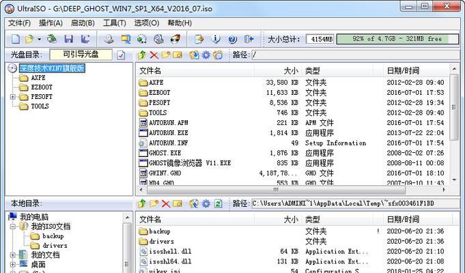The image size is (465, 273).
Task: Select GWIN7.GHO file row
Action: coord(292,173)
